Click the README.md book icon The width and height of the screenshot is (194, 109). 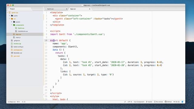(x=12, y=53)
